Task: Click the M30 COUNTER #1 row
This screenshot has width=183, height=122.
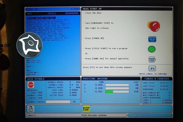Action: click(156, 93)
